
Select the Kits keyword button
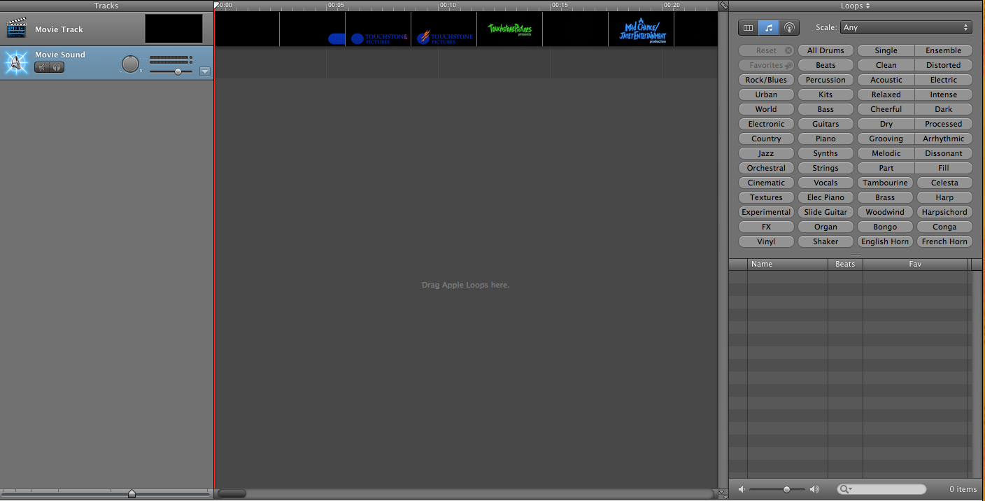tap(825, 94)
